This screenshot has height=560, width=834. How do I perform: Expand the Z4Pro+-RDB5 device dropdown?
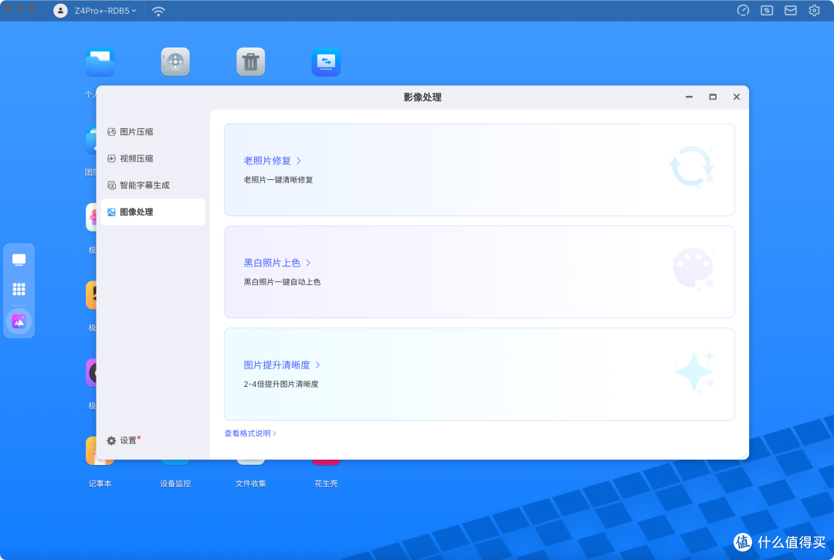(x=105, y=11)
